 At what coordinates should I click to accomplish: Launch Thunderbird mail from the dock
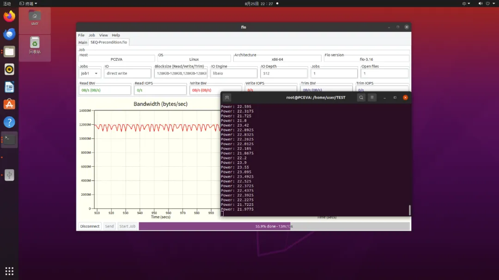9,34
